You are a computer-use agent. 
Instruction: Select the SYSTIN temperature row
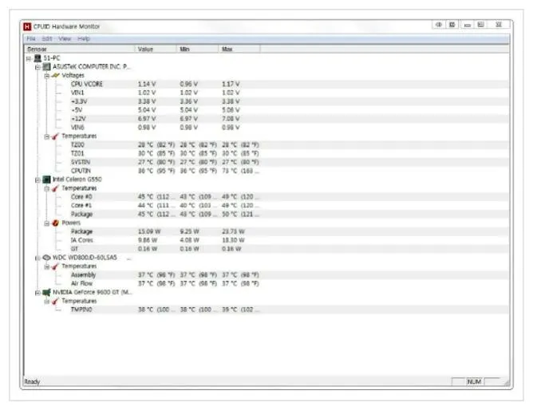click(x=289, y=163)
